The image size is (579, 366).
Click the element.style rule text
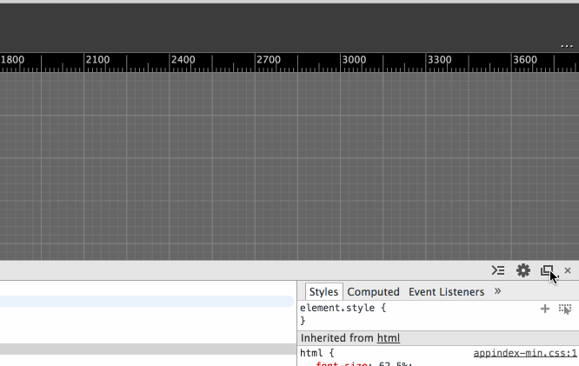(343, 308)
